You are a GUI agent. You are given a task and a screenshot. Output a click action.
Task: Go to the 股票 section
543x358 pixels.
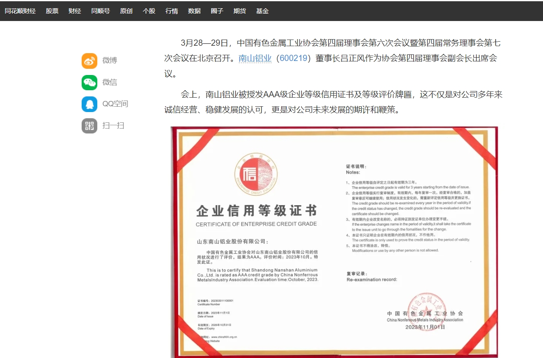(52, 11)
